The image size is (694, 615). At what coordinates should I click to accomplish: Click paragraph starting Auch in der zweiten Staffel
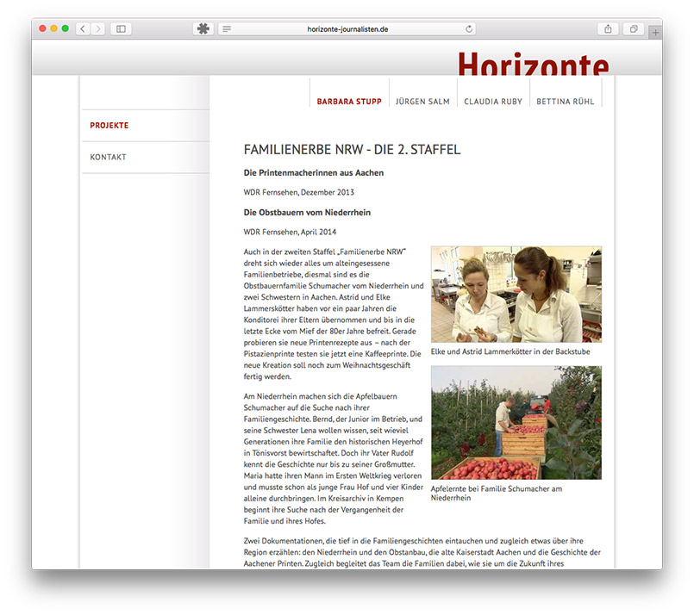[334, 314]
